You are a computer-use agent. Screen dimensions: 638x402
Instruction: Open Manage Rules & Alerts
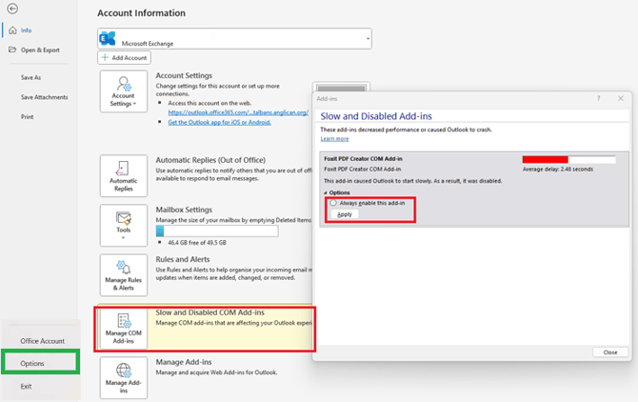(124, 274)
